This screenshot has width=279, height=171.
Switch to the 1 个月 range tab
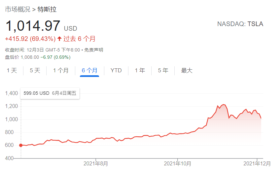[61, 70]
